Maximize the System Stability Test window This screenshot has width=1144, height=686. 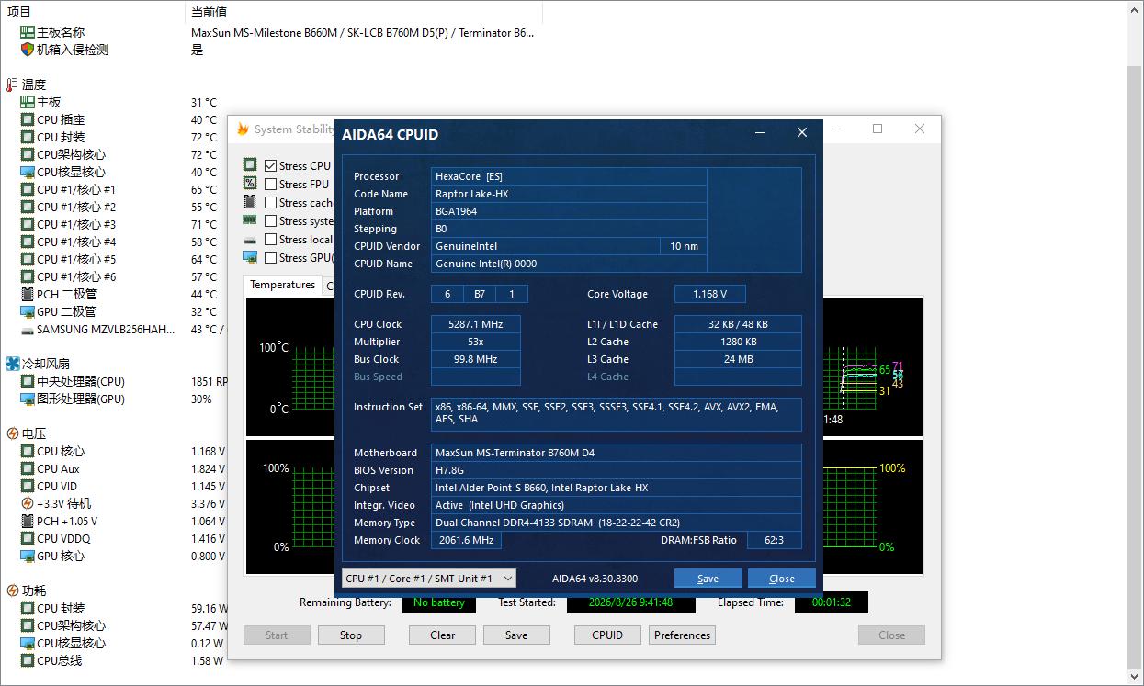[878, 129]
